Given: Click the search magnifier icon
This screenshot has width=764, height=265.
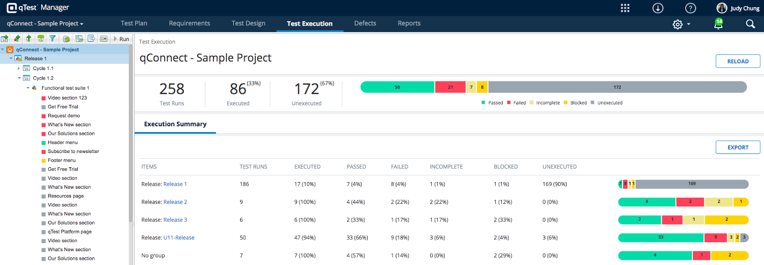Looking at the screenshot, I should click(x=750, y=24).
